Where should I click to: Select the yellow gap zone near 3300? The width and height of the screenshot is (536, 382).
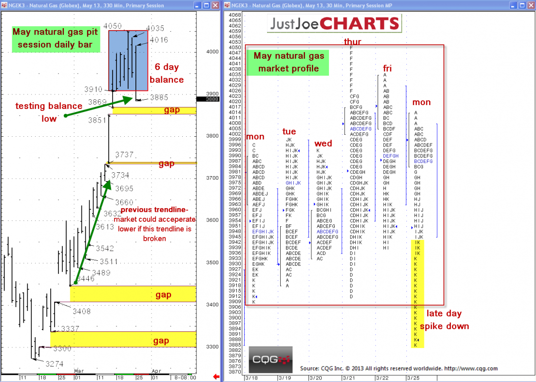click(123, 339)
